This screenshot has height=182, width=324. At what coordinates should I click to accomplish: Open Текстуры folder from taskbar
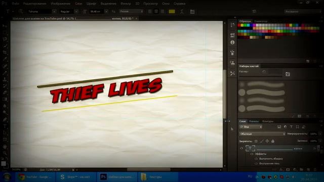158,177
